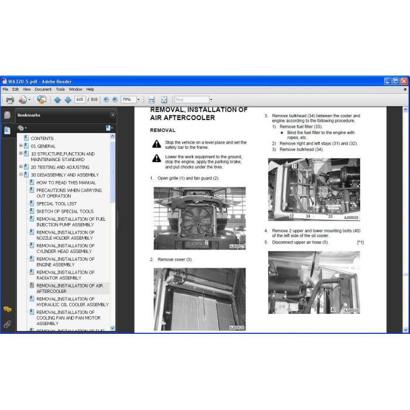This screenshot has height=410, width=410.
Task: Click the Adobe Reader title bar icon
Action: 5,81
